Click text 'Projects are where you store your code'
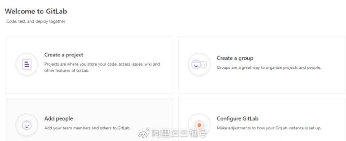 (x=81, y=65)
